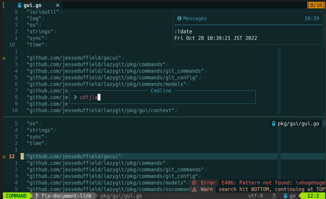Click the COMMAND mode indicator
This screenshot has width=326, height=199.
[x=16, y=196]
